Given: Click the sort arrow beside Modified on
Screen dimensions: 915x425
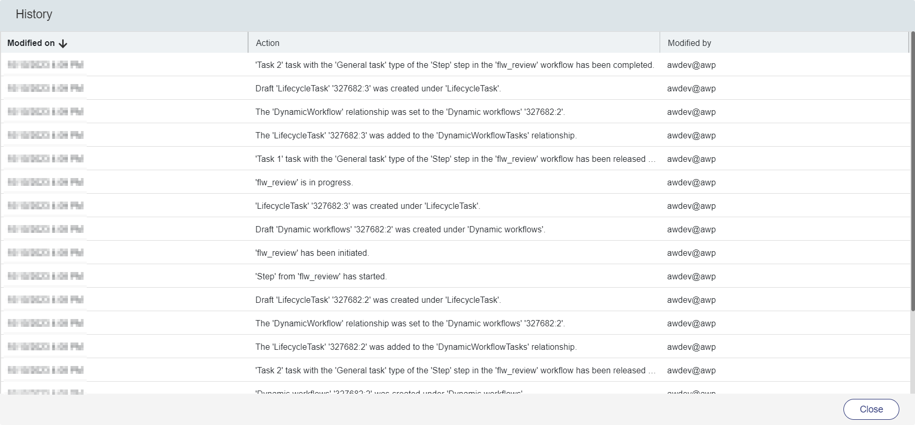Looking at the screenshot, I should 63,43.
